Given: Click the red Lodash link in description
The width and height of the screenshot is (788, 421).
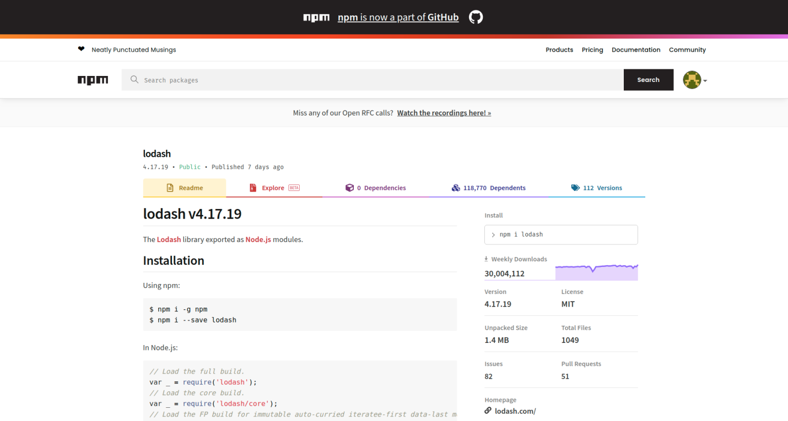Looking at the screenshot, I should click(x=169, y=239).
